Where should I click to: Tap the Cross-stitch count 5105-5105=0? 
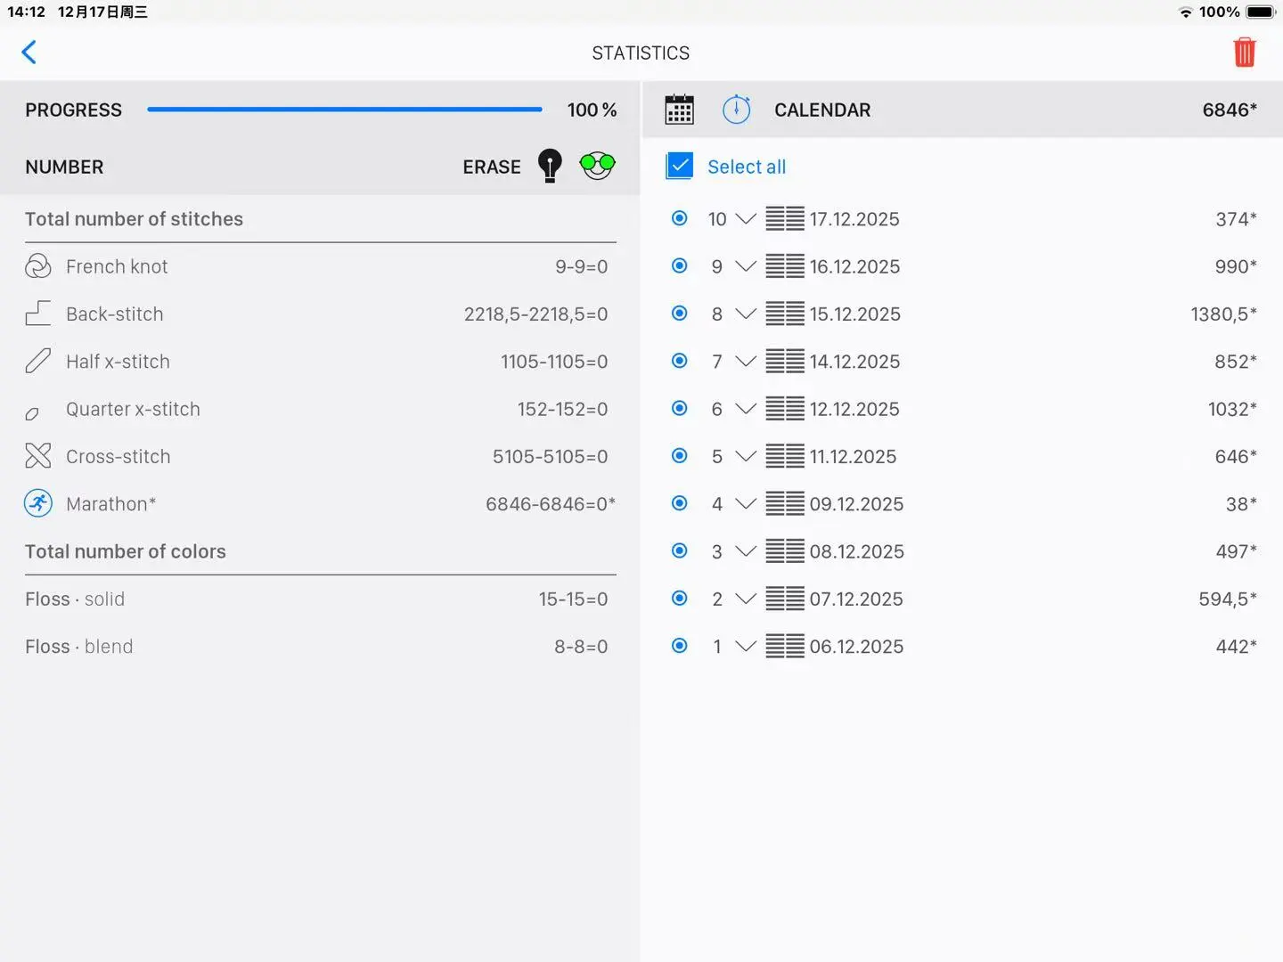[x=550, y=456]
